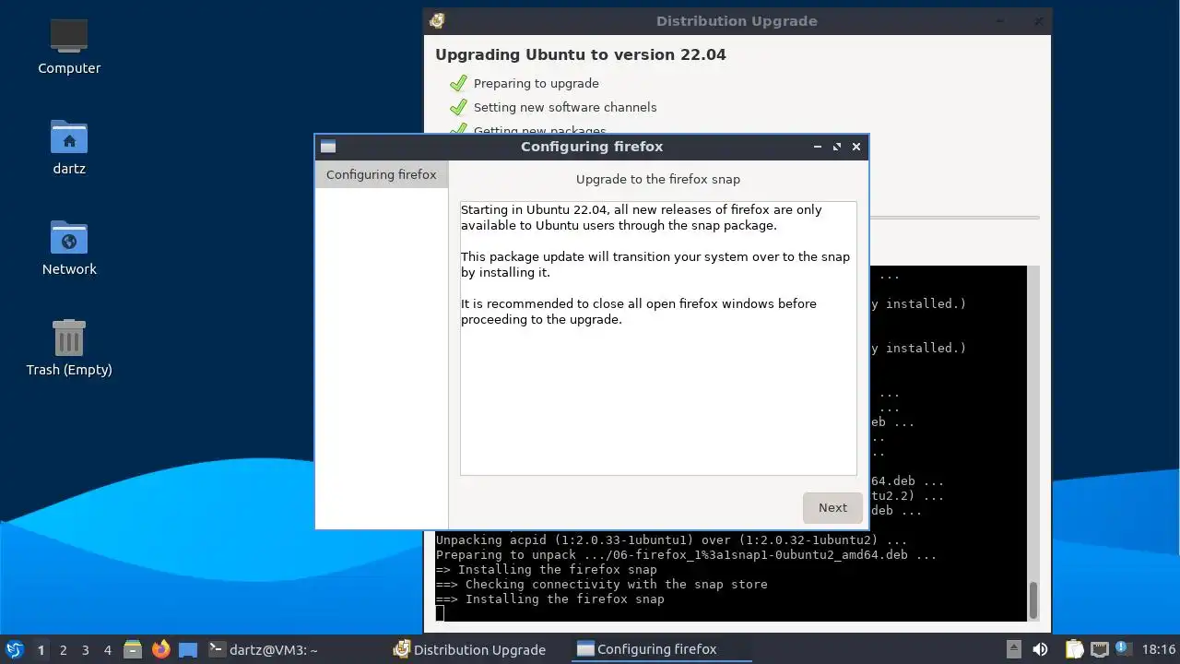Click the Setting new software channels step
Screen dimensions: 1180x664
coord(565,107)
